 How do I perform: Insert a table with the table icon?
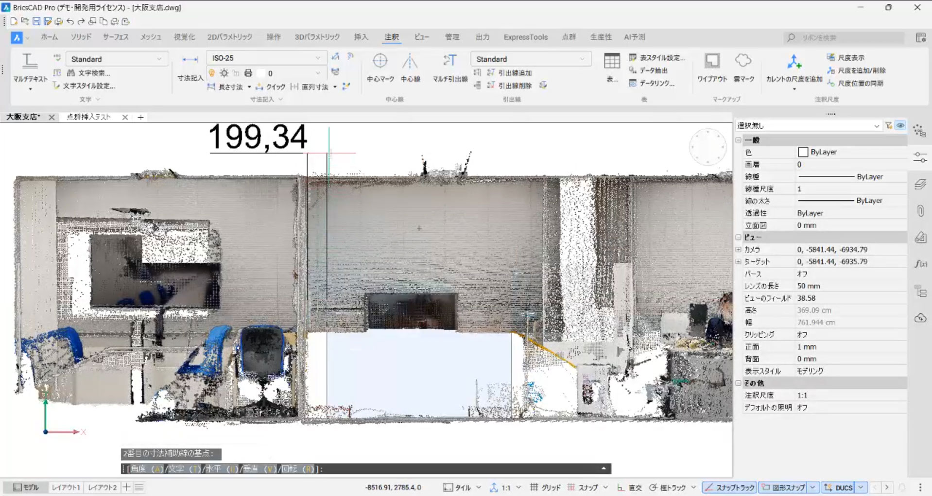[612, 61]
